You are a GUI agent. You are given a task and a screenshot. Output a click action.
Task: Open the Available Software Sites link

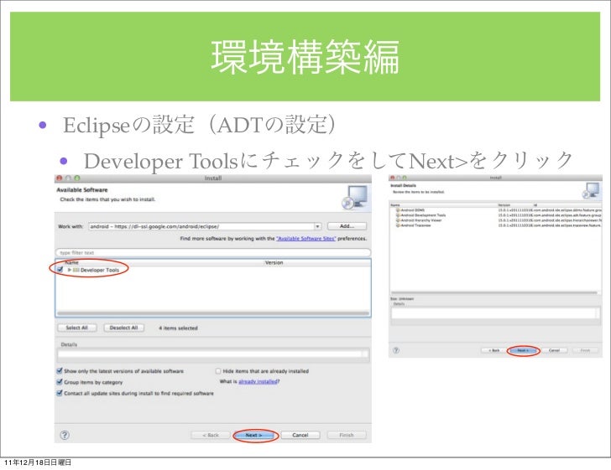point(305,239)
